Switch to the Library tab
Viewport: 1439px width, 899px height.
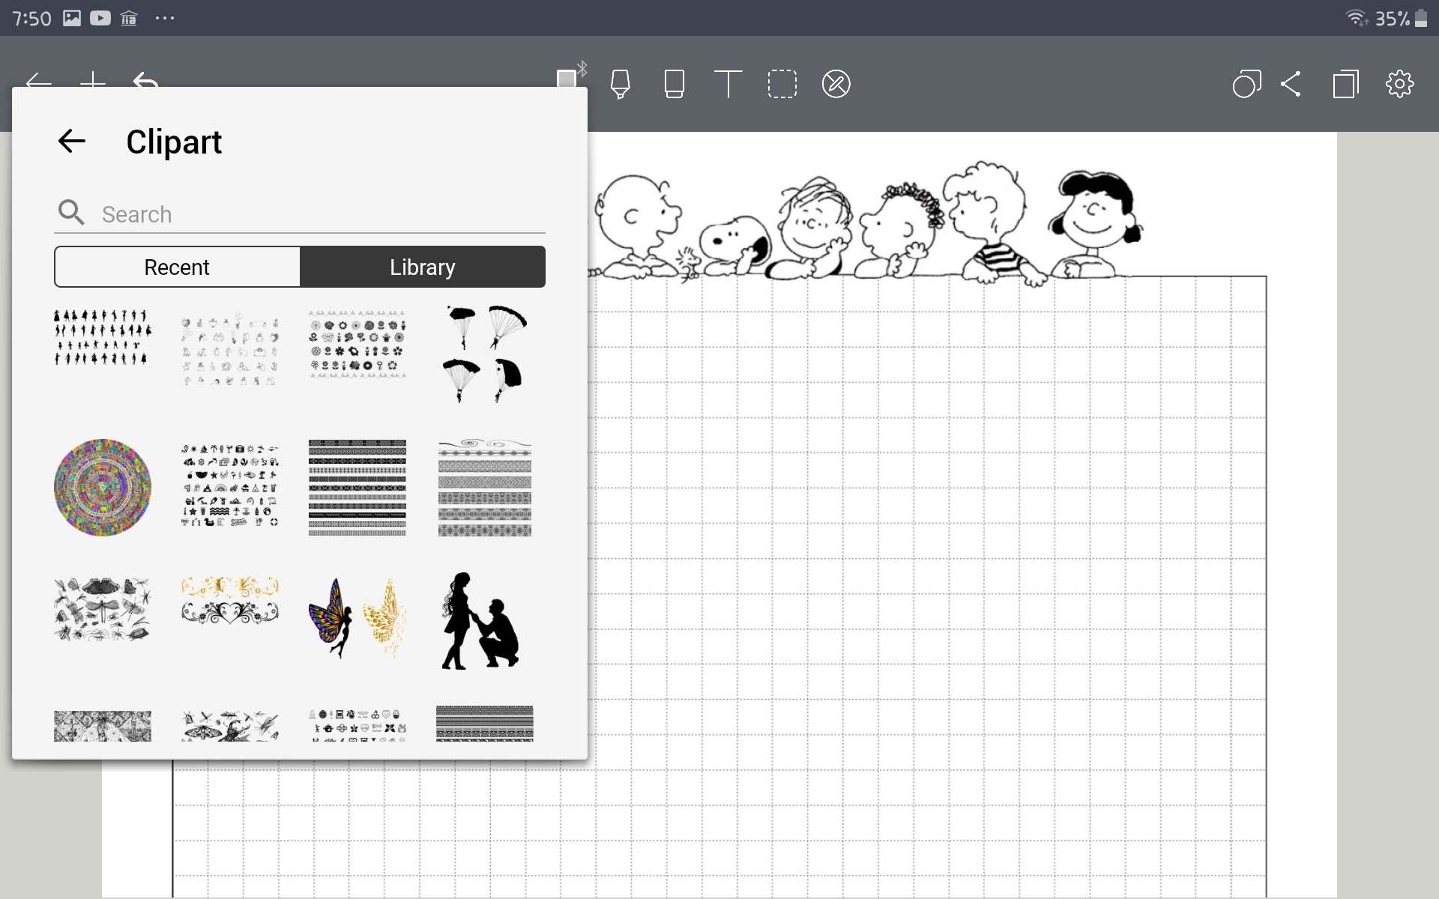423,267
